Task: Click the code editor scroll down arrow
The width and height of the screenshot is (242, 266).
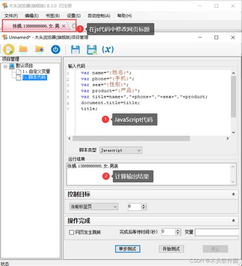Action: tap(233, 132)
